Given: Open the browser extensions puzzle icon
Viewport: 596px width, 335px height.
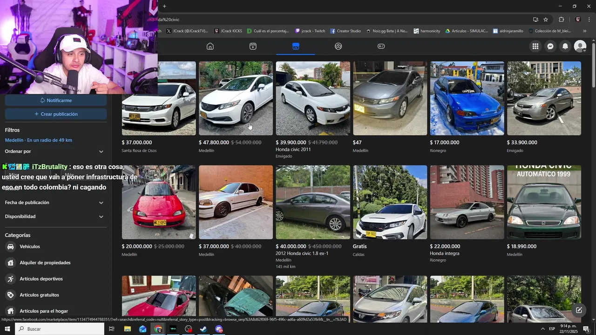Looking at the screenshot, I should [x=561, y=20].
